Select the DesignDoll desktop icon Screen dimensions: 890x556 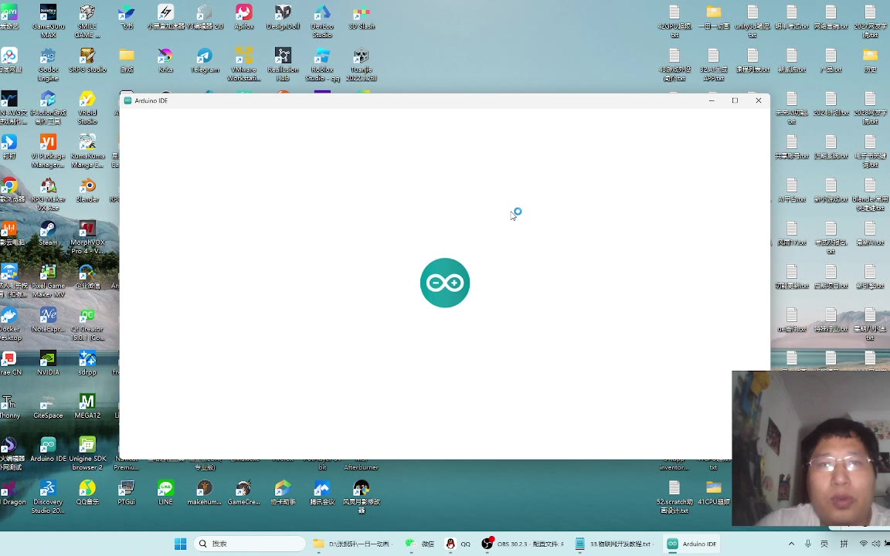(x=283, y=17)
